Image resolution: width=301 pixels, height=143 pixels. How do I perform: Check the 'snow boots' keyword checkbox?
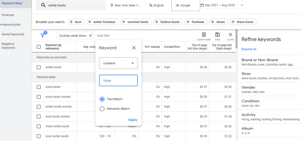(39, 87)
